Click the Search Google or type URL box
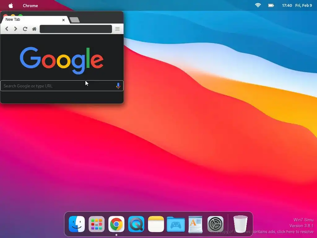 click(x=62, y=86)
